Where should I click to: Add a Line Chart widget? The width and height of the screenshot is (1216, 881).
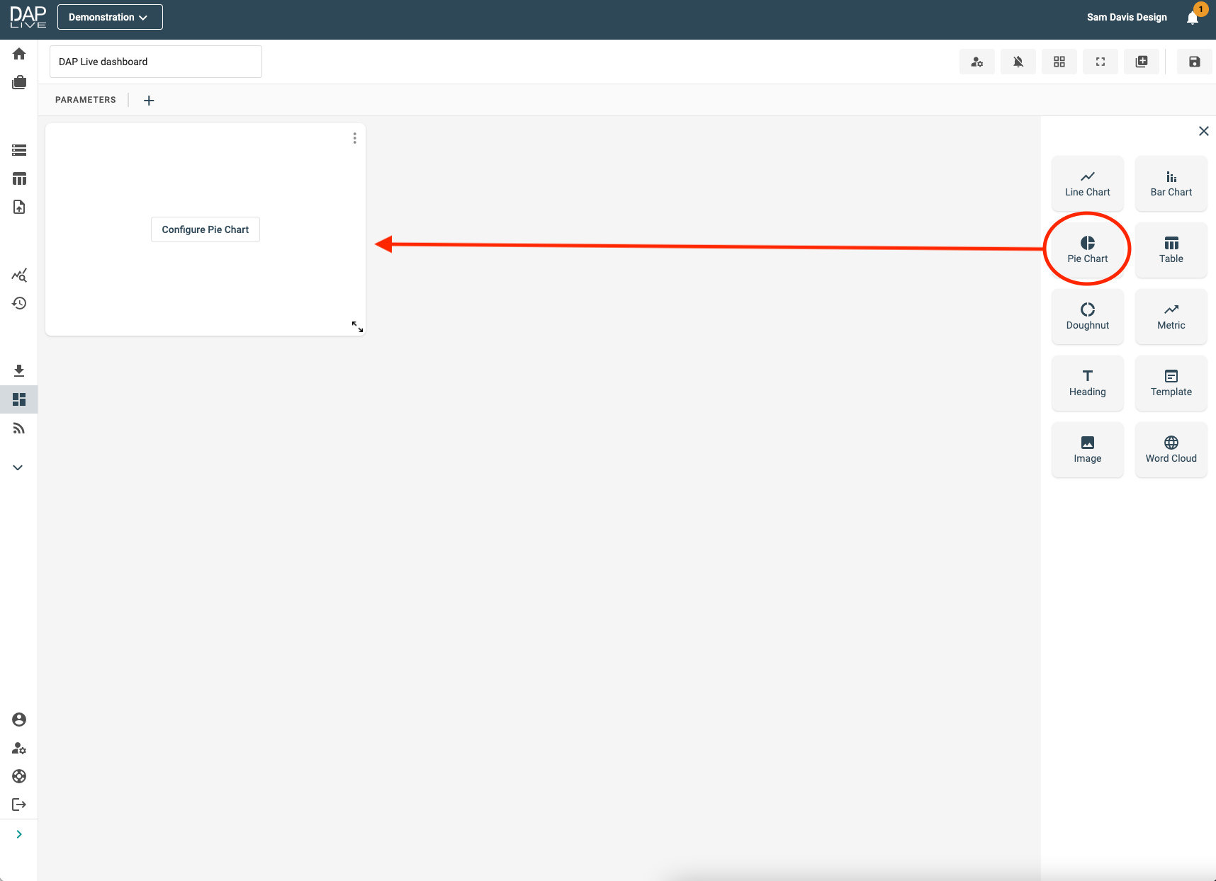(x=1087, y=183)
